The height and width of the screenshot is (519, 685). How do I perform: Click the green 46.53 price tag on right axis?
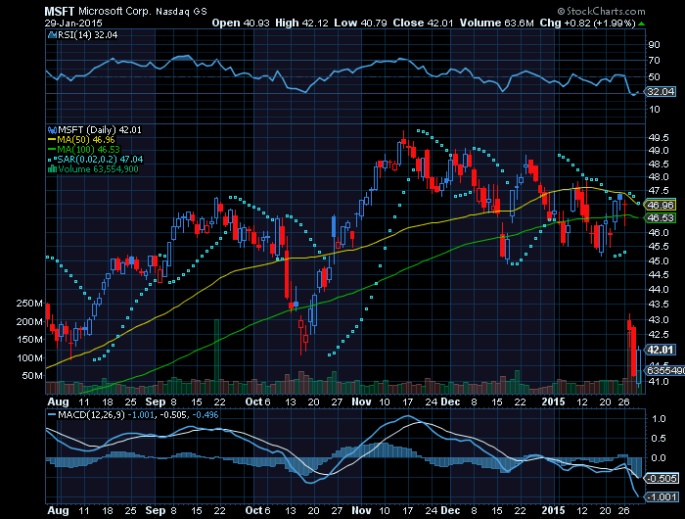(x=661, y=217)
